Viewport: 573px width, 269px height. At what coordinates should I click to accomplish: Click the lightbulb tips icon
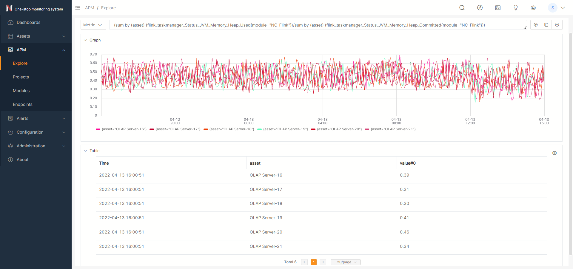pos(515,8)
